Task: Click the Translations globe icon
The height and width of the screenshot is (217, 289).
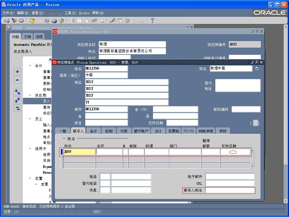Action: coord(127,21)
